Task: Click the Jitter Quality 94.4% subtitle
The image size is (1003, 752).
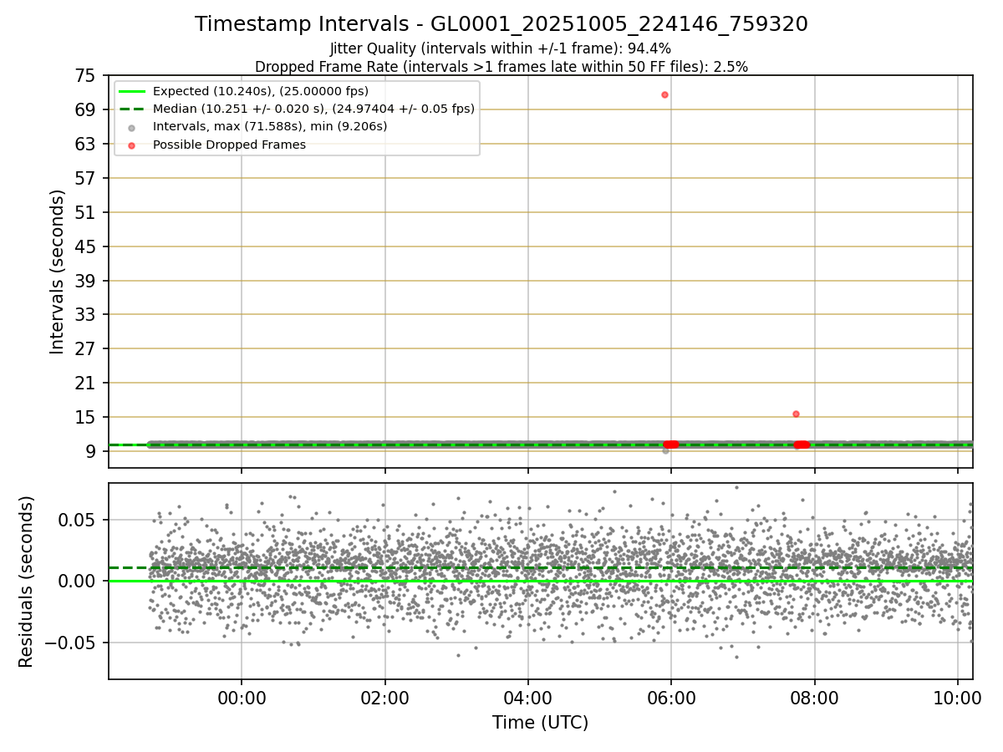Action: click(x=501, y=48)
